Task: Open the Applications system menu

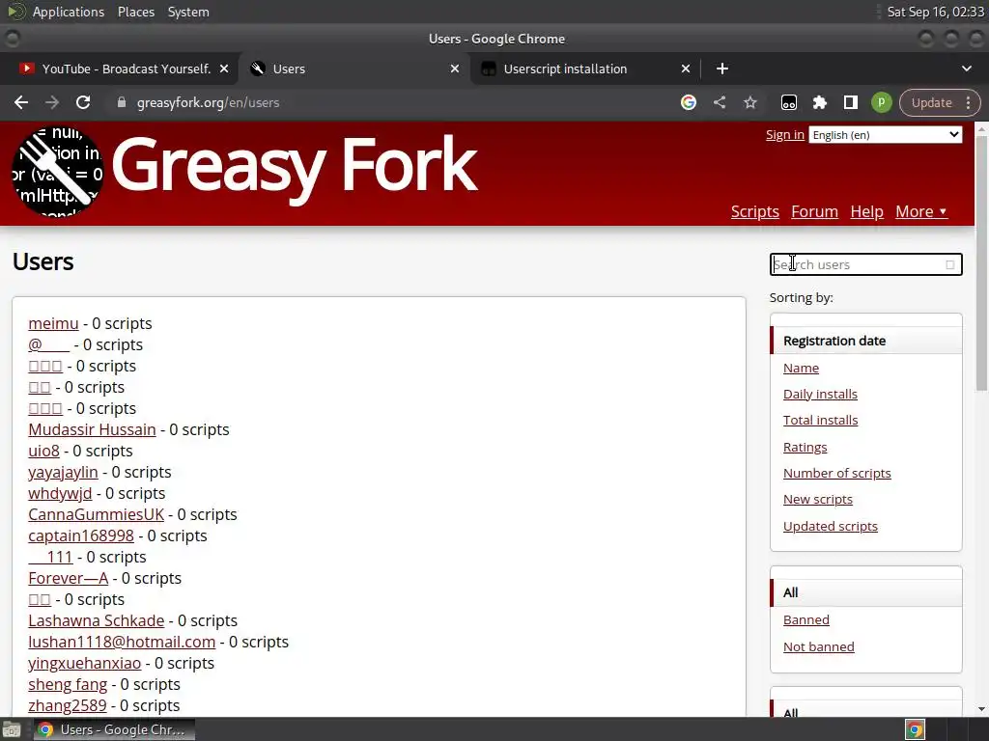Action: click(69, 12)
